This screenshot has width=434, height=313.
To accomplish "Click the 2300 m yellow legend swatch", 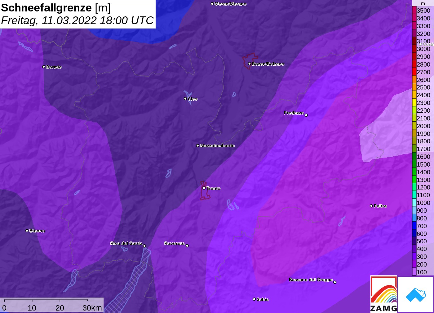I will point(414,103).
